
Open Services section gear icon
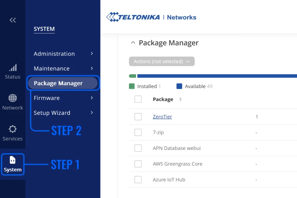13,129
